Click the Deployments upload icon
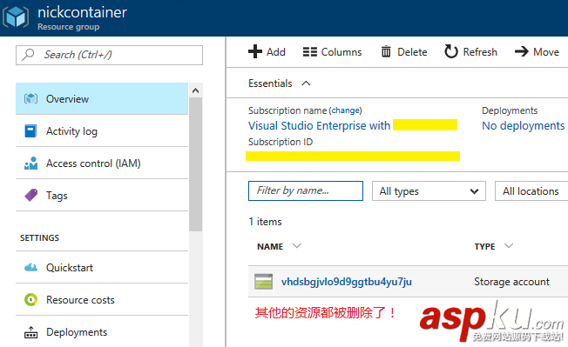The image size is (568, 347). (x=30, y=332)
